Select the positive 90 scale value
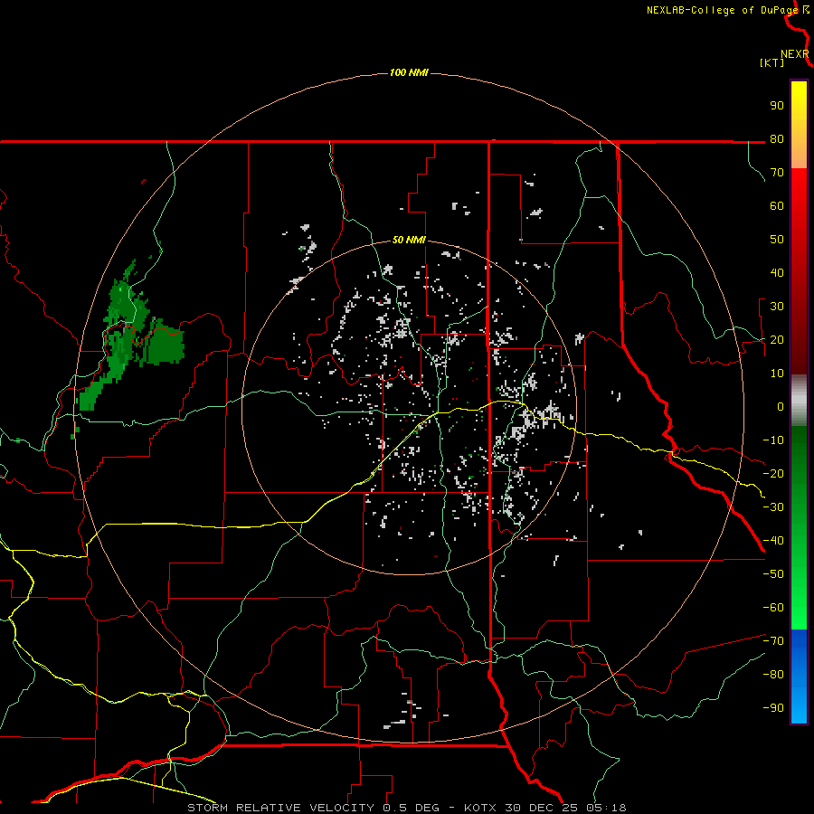The width and height of the screenshot is (814, 814). (777, 106)
